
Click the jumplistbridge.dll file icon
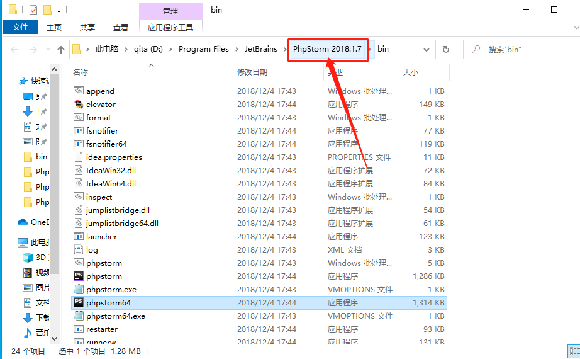[x=79, y=210]
